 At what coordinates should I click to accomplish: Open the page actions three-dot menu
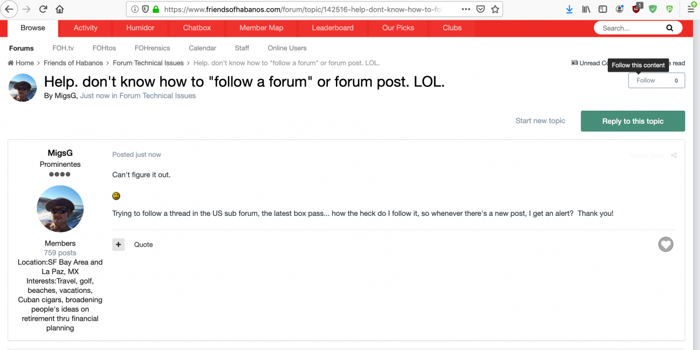tap(466, 9)
